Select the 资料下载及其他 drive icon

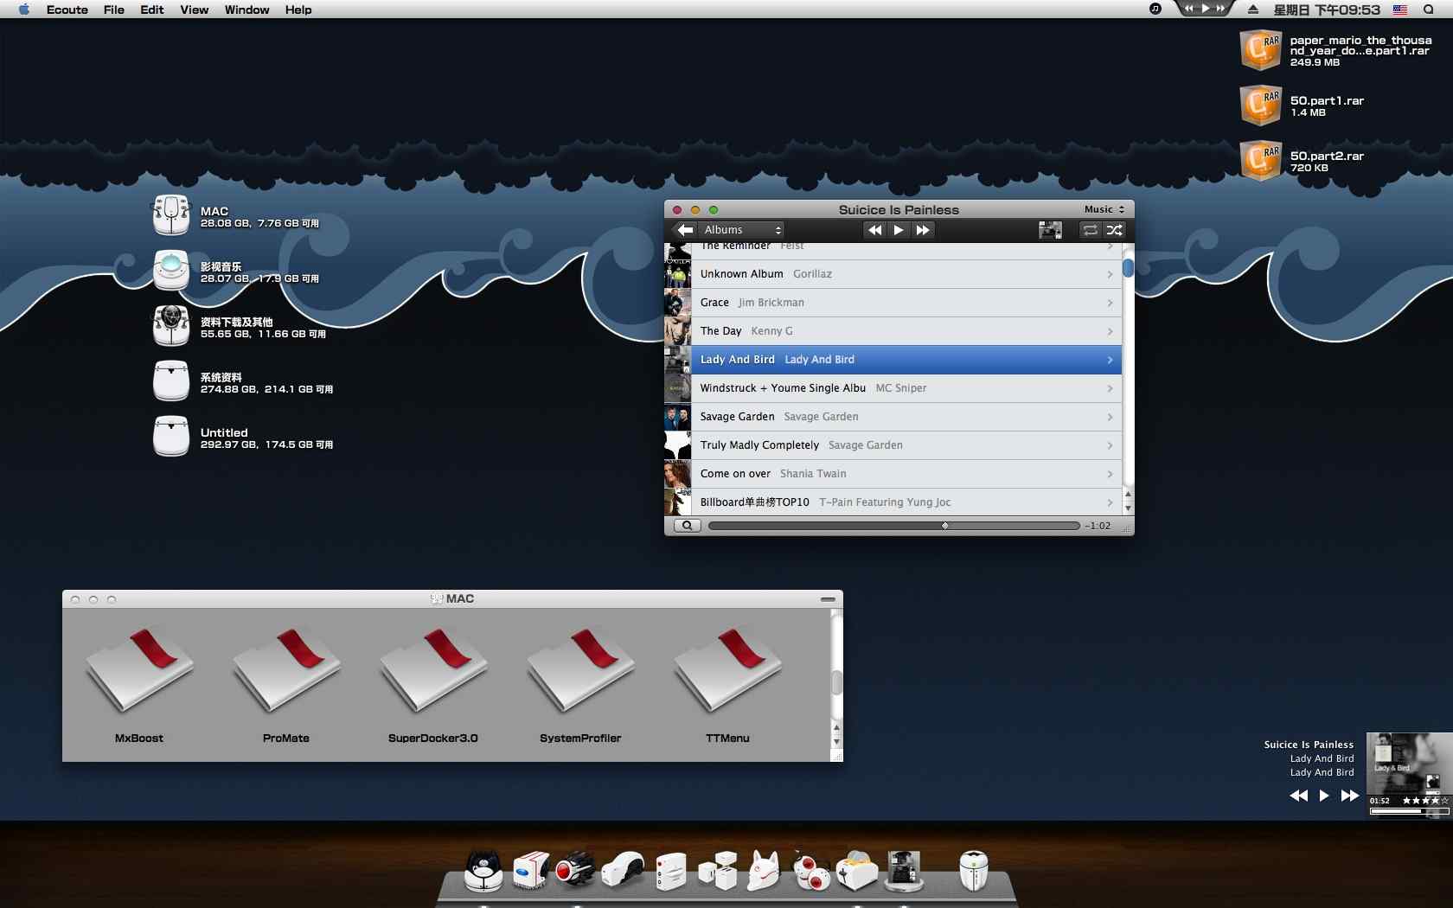[x=171, y=326]
